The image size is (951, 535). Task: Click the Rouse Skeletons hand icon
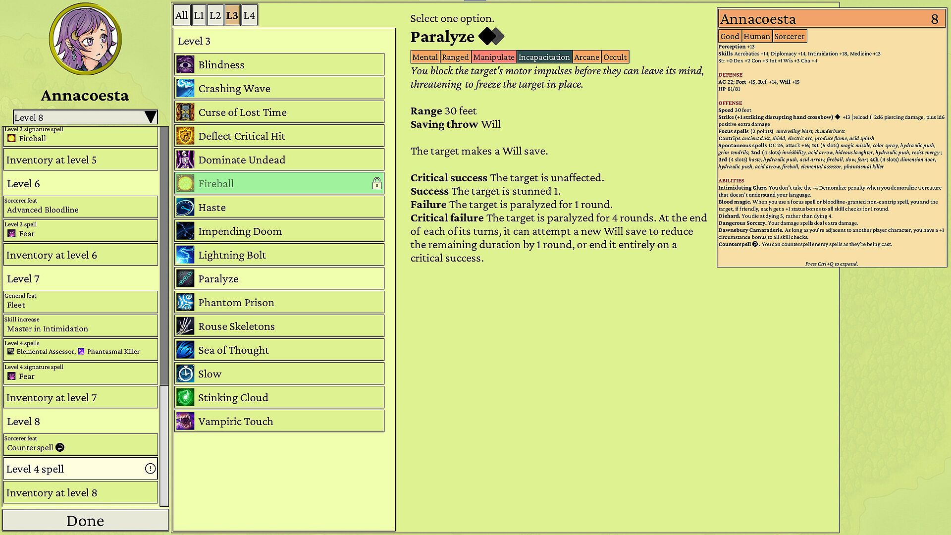[x=185, y=326]
